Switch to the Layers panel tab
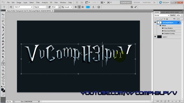184x103 pixels. [157, 12]
